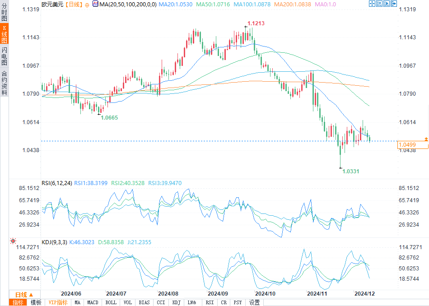The height and width of the screenshot is (306, 429).
Task: Click the circular plus icon beside 日线 label
Action: pos(87,4)
